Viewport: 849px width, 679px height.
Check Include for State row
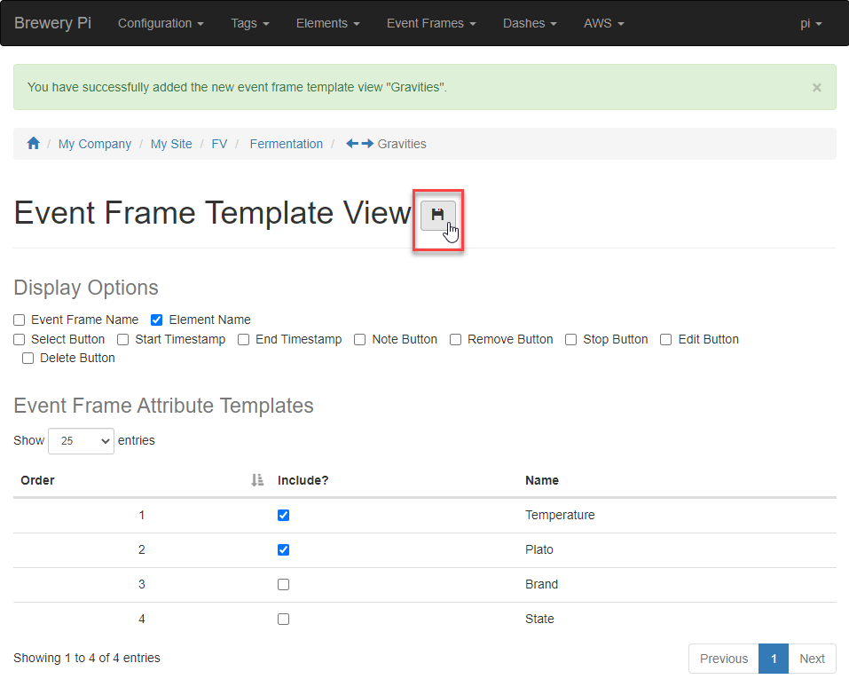[x=283, y=620]
